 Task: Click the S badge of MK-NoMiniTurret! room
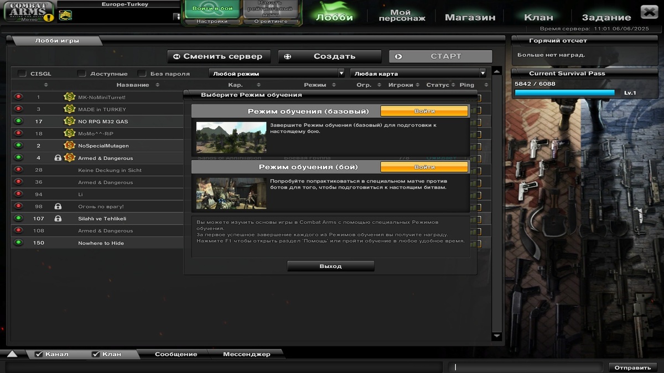click(69, 97)
